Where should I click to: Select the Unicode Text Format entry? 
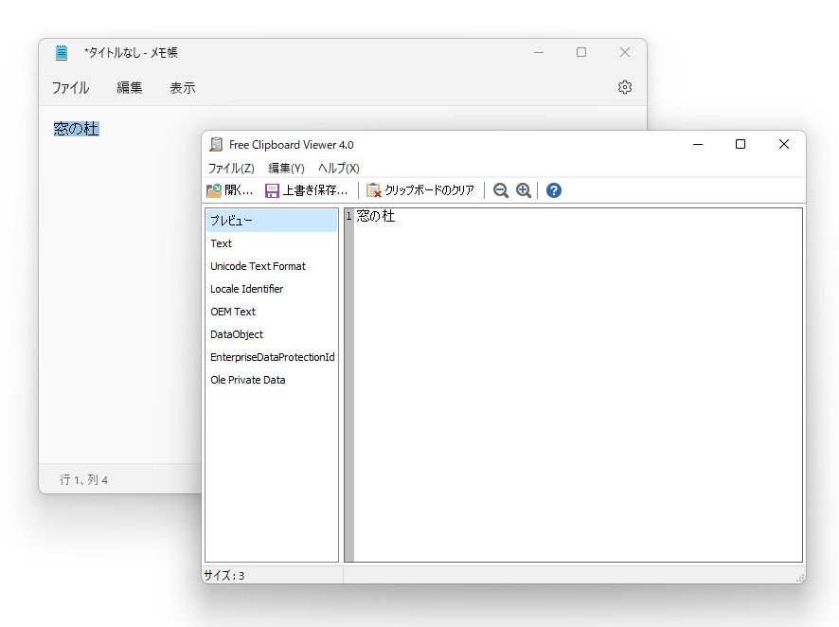[x=258, y=266]
